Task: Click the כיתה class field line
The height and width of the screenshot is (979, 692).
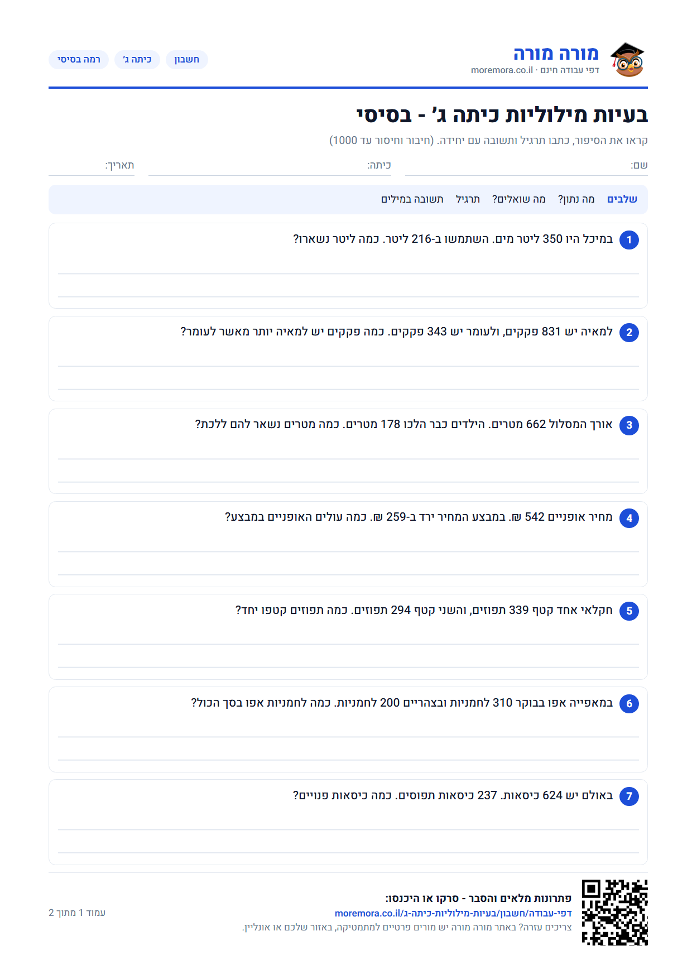Action: tap(270, 166)
